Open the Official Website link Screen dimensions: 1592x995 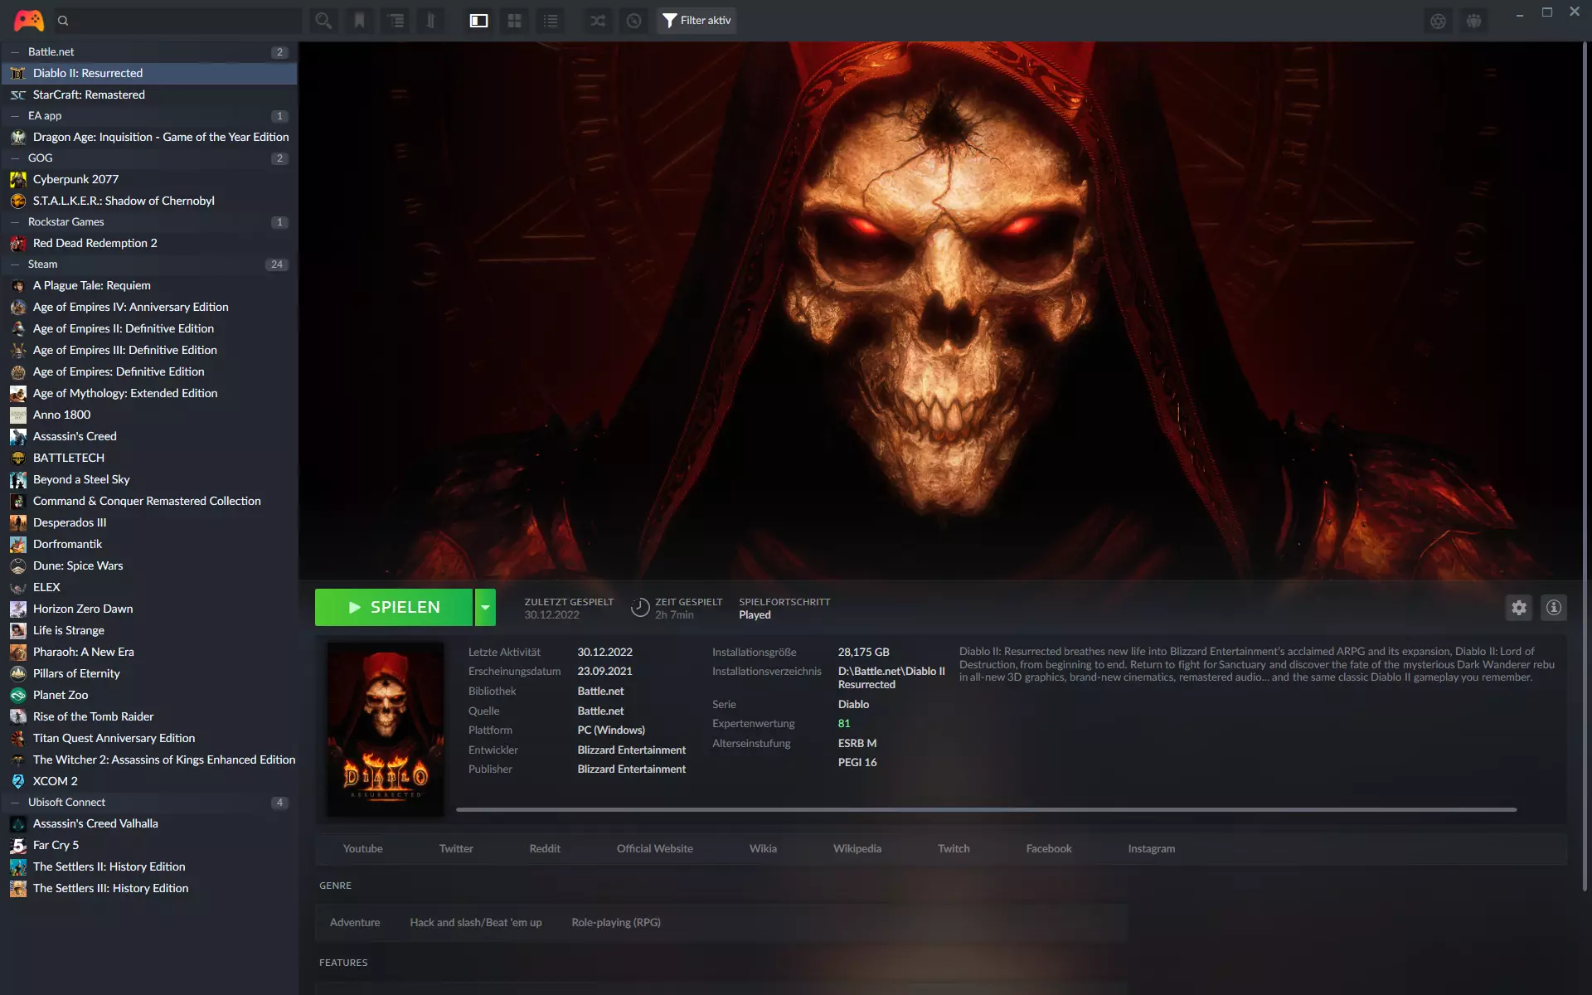(655, 849)
